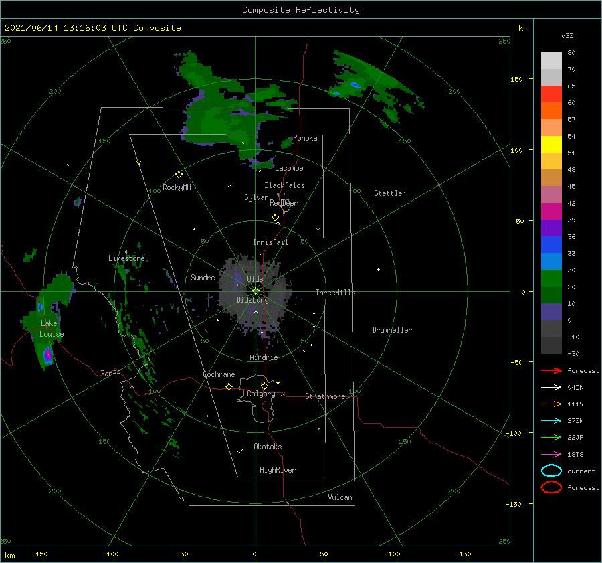Select the yellow diamond marker below RedDeer
602x563 pixels.
point(275,218)
